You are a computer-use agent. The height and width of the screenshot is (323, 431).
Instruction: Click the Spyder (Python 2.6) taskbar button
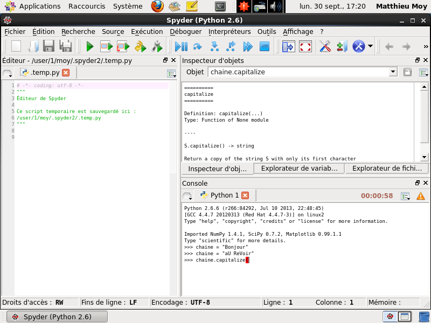coord(57,317)
